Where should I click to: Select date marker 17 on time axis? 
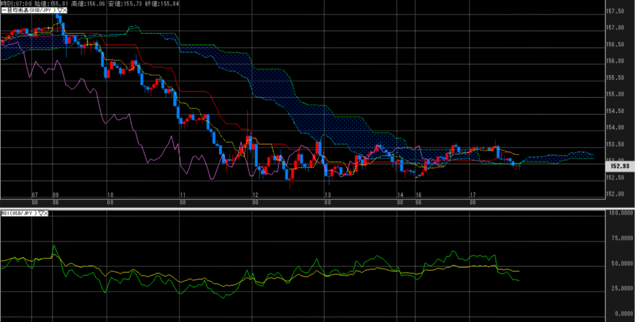[473, 194]
